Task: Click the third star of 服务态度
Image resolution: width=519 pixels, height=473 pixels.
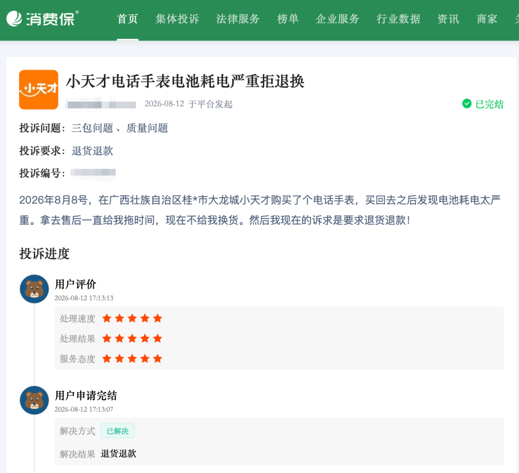Action: [132, 359]
